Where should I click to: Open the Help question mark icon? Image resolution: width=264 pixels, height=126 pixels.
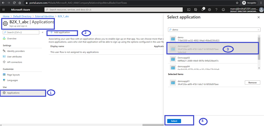(216, 10)
